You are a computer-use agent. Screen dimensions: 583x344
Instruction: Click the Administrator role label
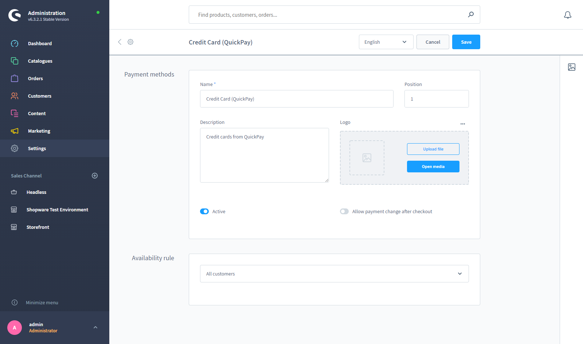(43, 331)
